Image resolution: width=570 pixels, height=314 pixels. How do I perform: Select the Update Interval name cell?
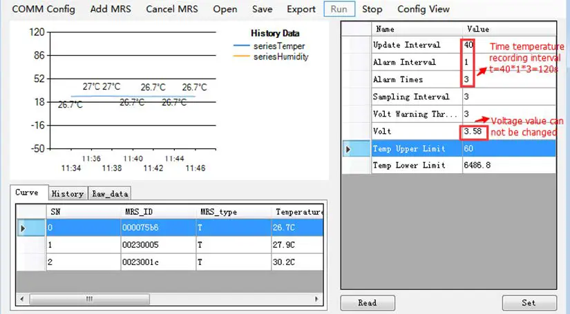[x=417, y=45]
